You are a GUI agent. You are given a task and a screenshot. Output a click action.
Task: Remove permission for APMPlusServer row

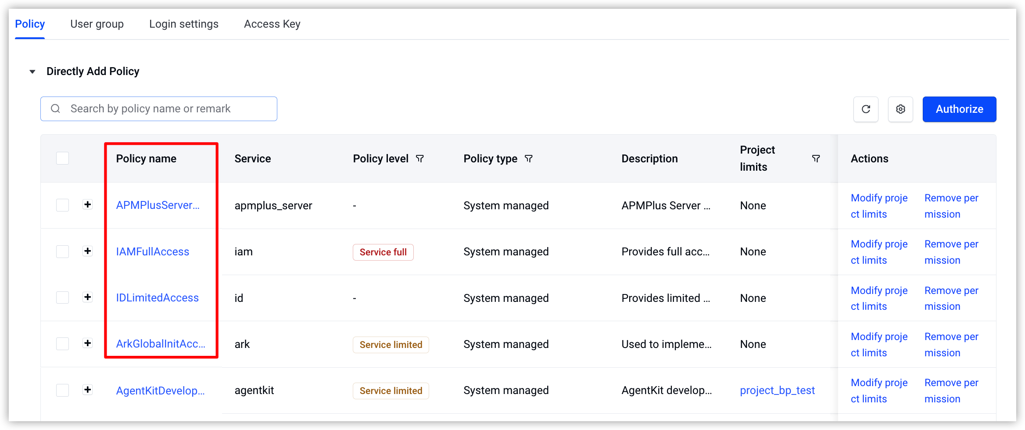tap(951, 206)
